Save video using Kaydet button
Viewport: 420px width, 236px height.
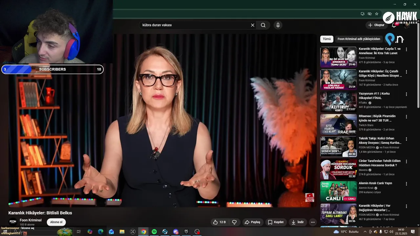276,222
